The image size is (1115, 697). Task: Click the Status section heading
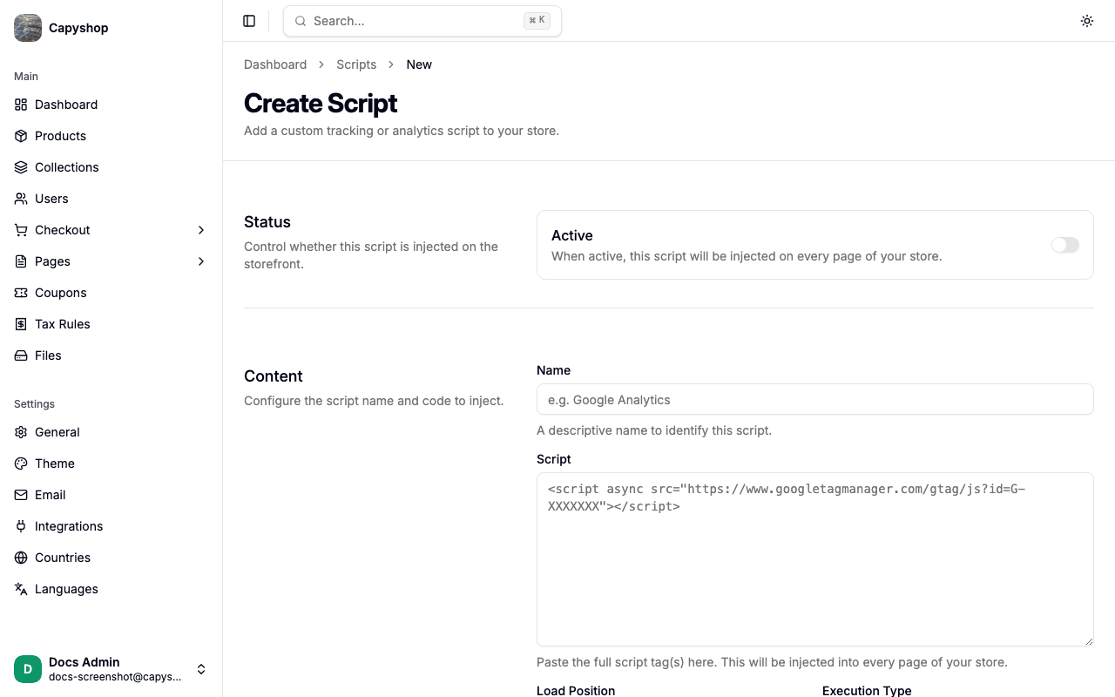267,222
